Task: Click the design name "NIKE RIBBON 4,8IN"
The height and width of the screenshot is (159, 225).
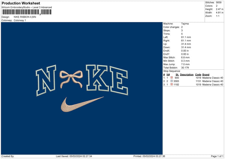Action: click(25, 17)
